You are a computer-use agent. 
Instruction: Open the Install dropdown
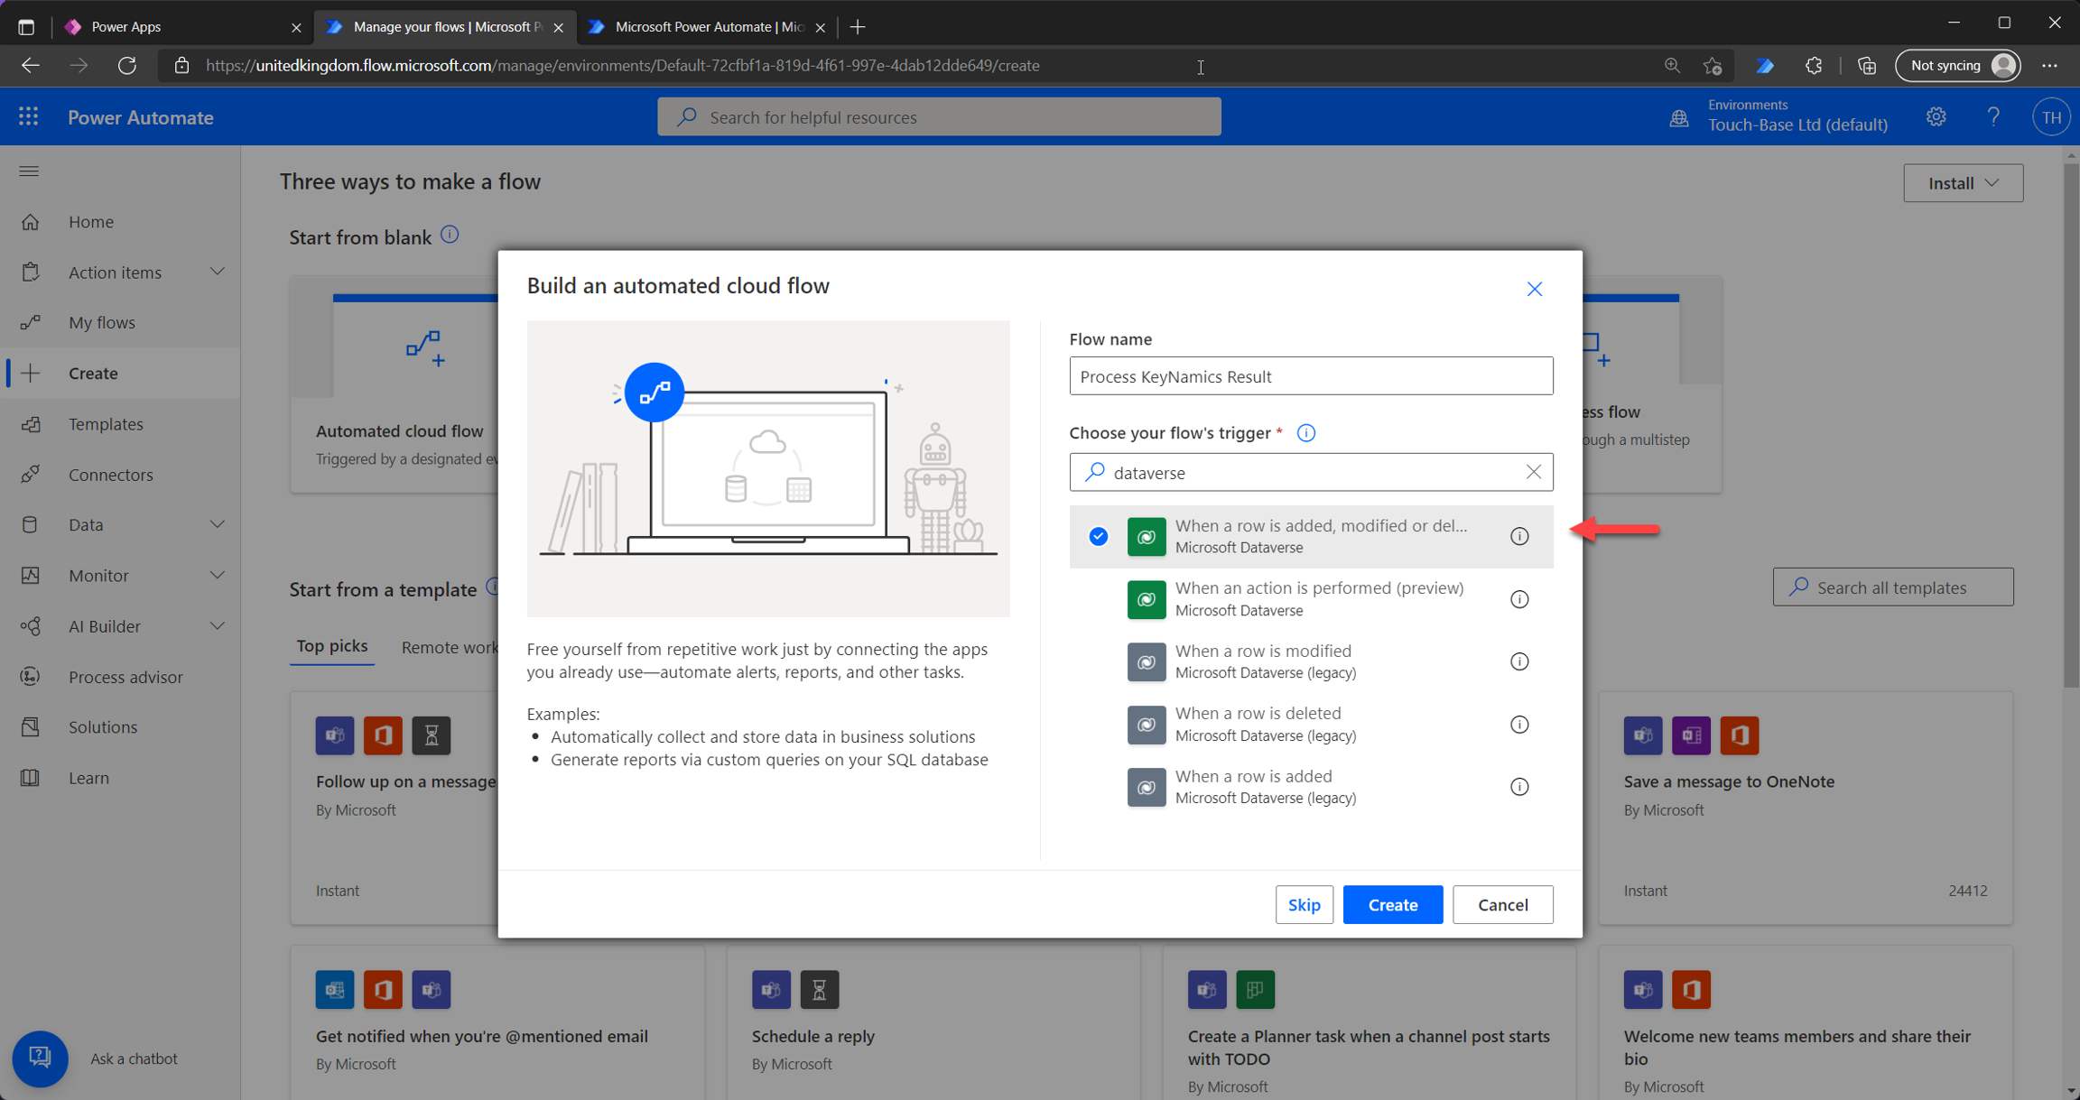(1963, 183)
